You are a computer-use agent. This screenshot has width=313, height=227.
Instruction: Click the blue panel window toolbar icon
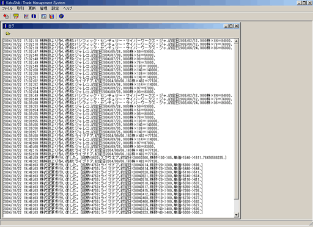click(44, 16)
